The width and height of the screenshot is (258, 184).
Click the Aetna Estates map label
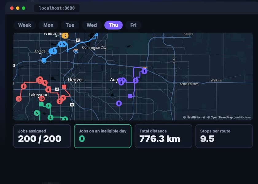pyautogui.click(x=189, y=84)
